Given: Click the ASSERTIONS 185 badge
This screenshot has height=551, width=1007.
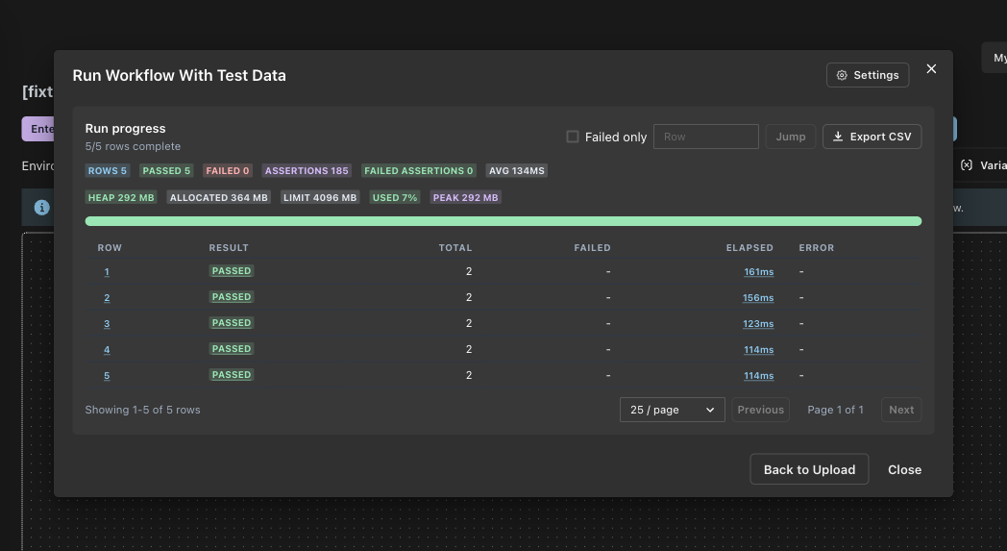Looking at the screenshot, I should point(307,170).
